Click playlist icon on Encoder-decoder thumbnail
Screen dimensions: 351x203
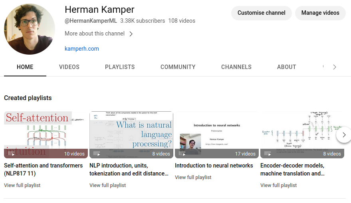268,154
